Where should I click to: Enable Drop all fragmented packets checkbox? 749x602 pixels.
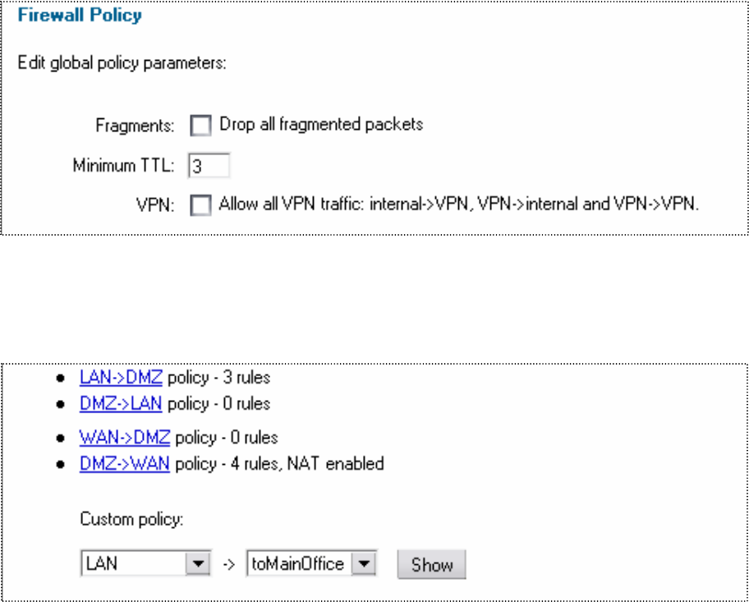pyautogui.click(x=200, y=126)
